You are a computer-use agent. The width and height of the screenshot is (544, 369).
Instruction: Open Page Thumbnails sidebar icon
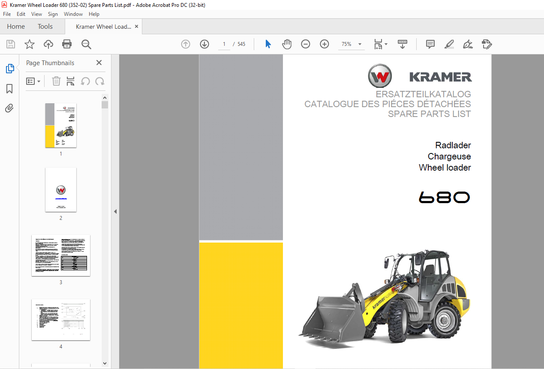9,69
